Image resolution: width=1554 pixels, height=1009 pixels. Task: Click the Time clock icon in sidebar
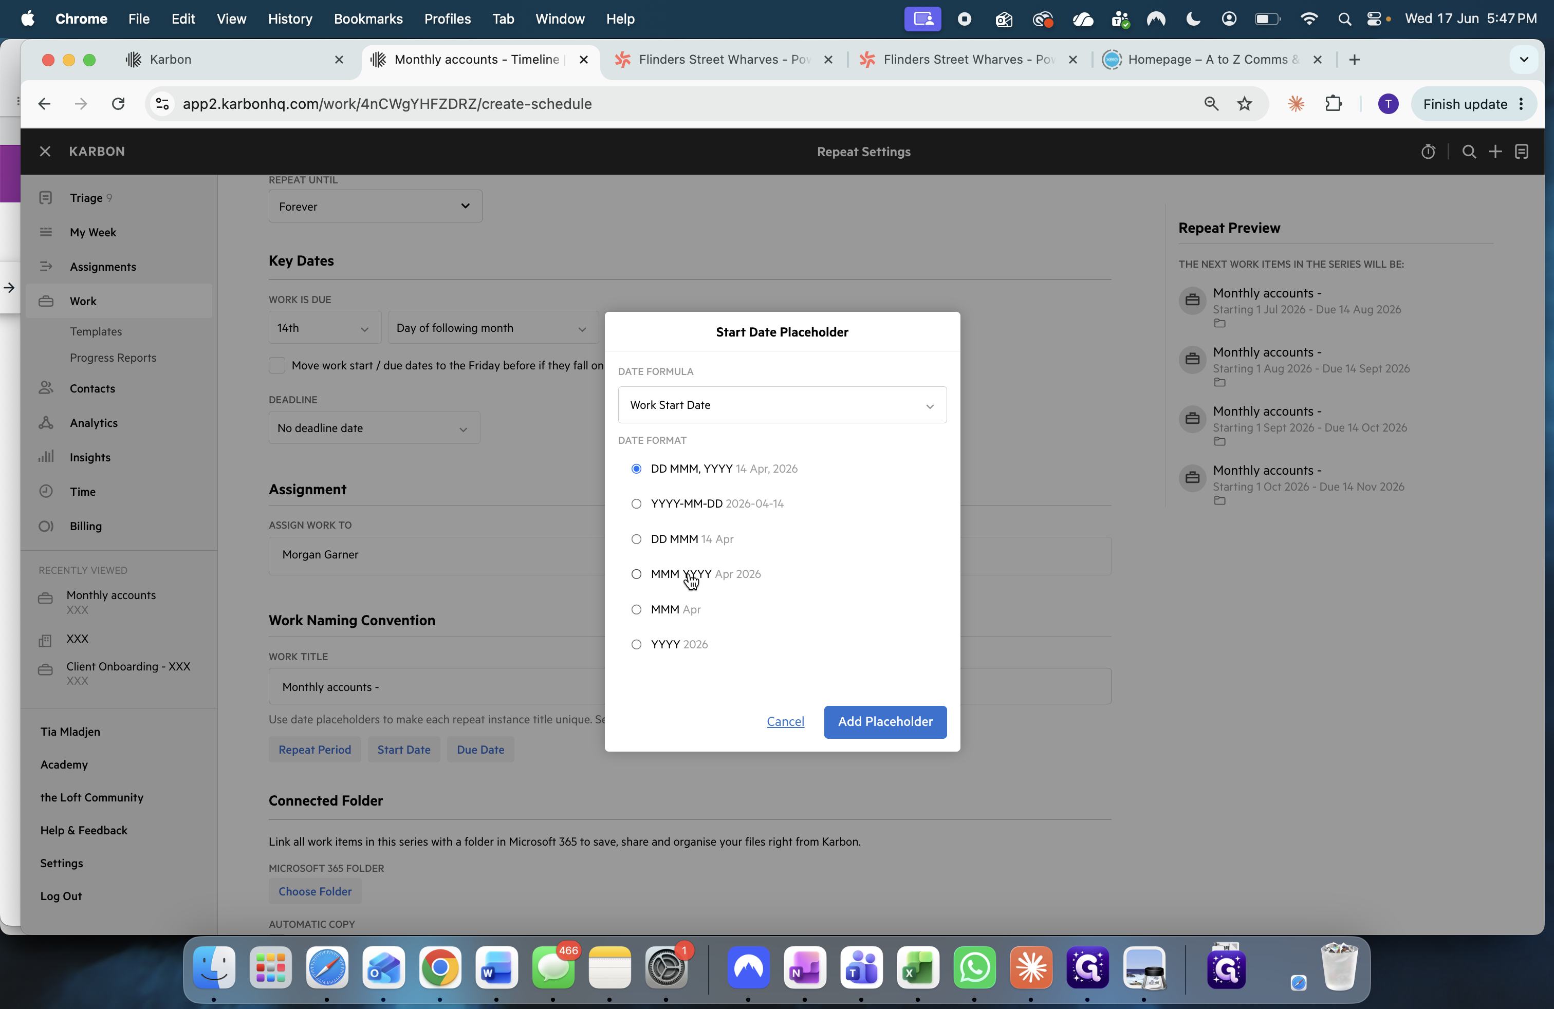(46, 492)
